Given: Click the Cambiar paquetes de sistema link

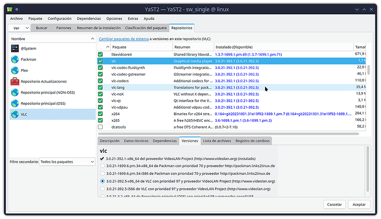Looking at the screenshot, I should (124, 39).
